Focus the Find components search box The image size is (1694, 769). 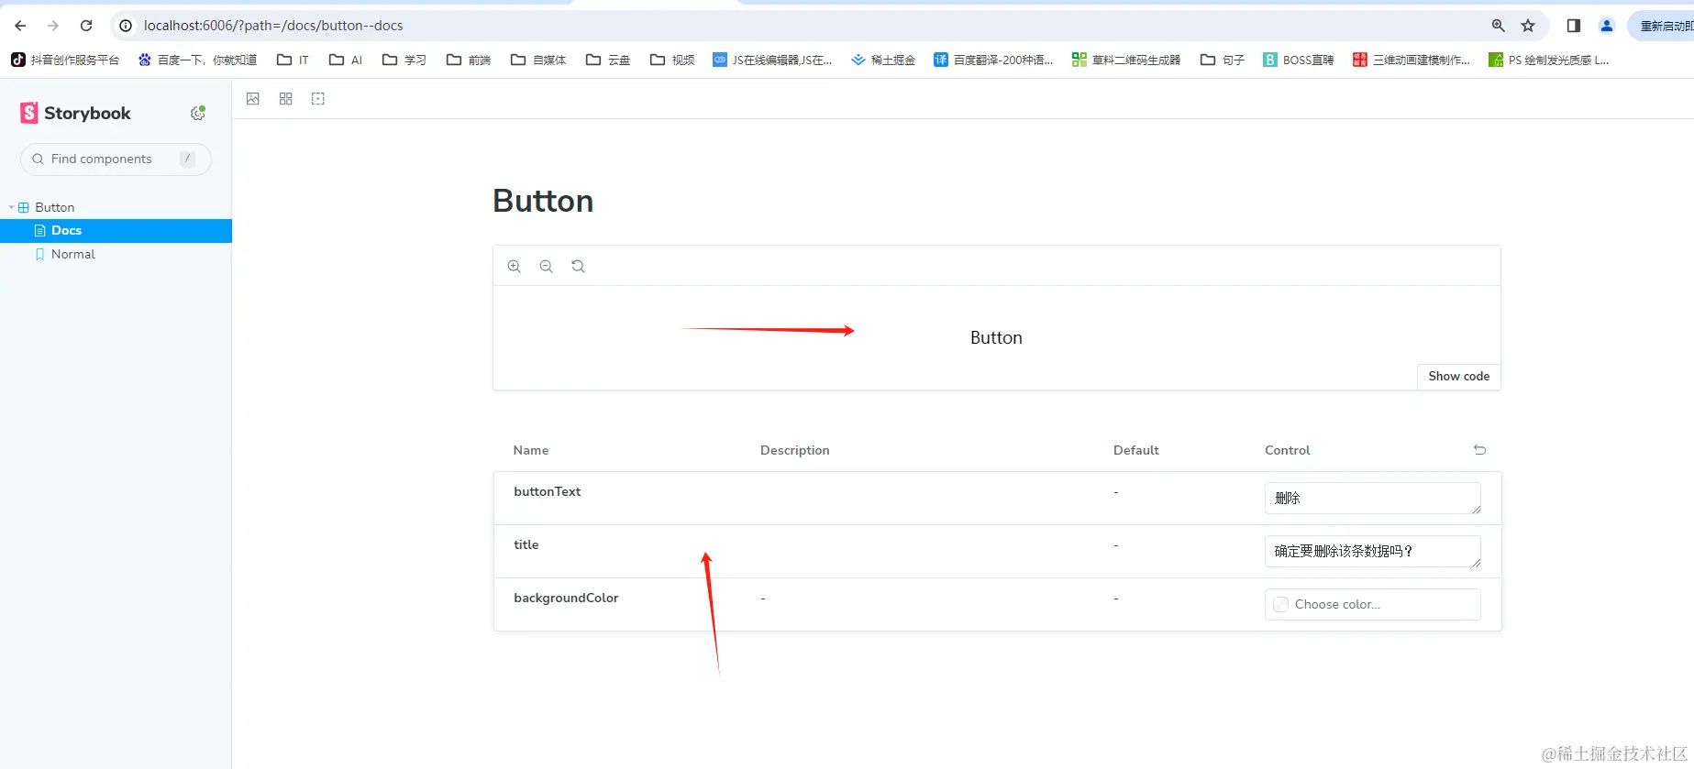116,159
